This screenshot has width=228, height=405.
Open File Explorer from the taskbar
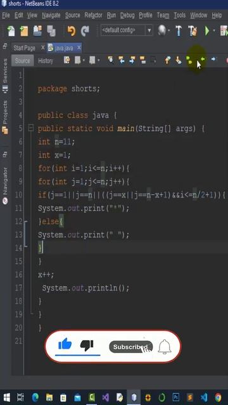(49, 397)
